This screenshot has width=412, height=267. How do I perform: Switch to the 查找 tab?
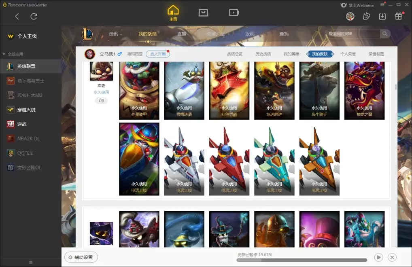tap(284, 34)
